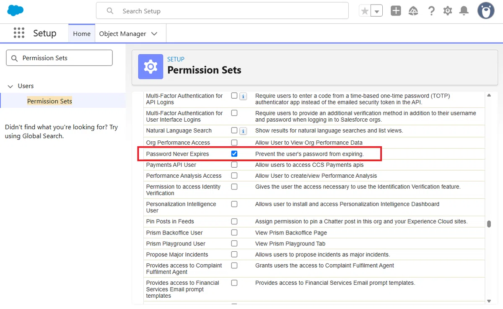Switch to the Home tab
The image size is (503, 309).
82,34
